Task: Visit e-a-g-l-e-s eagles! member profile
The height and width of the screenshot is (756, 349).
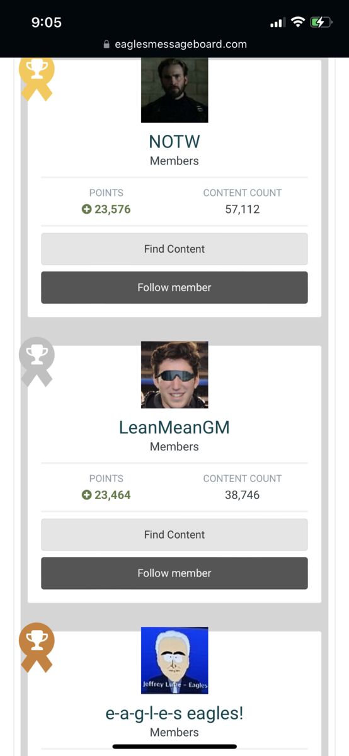Action: coord(174,713)
